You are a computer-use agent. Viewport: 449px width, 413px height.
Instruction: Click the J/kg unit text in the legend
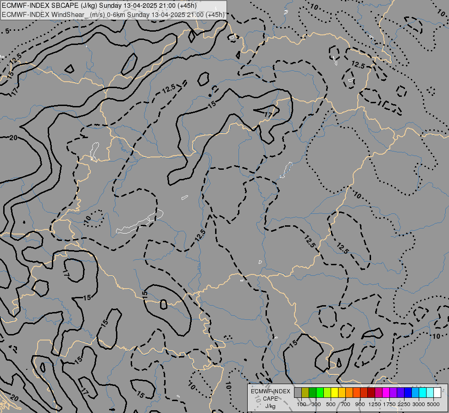point(270,407)
